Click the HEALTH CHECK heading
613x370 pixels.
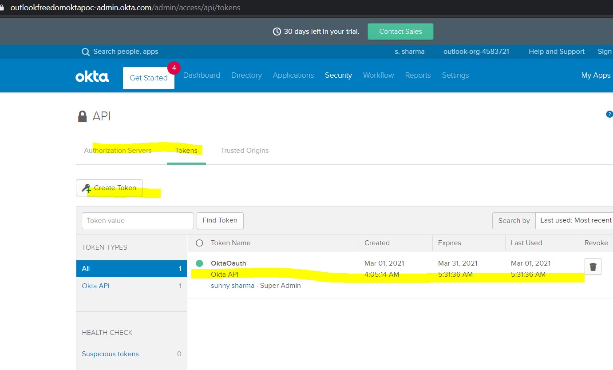pyautogui.click(x=107, y=333)
